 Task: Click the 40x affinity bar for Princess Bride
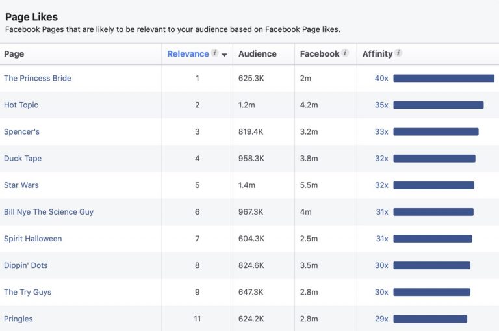pos(444,78)
